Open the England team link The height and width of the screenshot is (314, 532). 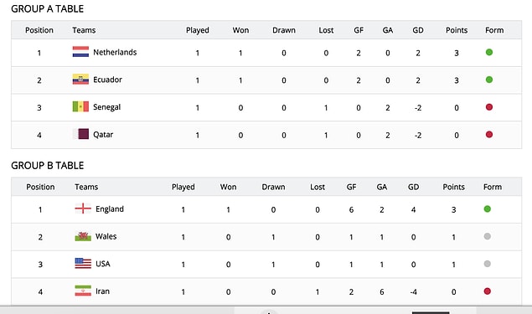[x=110, y=208]
